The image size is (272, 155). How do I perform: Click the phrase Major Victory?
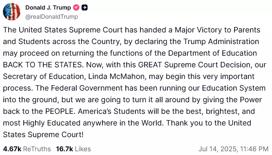point(198,30)
